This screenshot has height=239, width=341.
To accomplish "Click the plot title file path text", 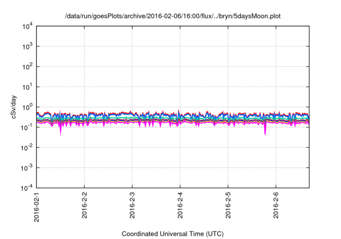I will (x=173, y=16).
